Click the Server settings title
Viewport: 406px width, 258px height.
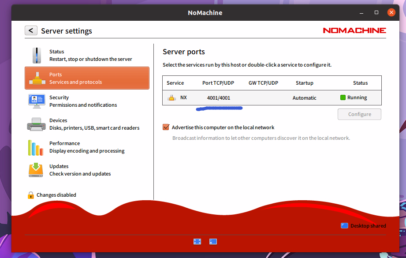67,31
